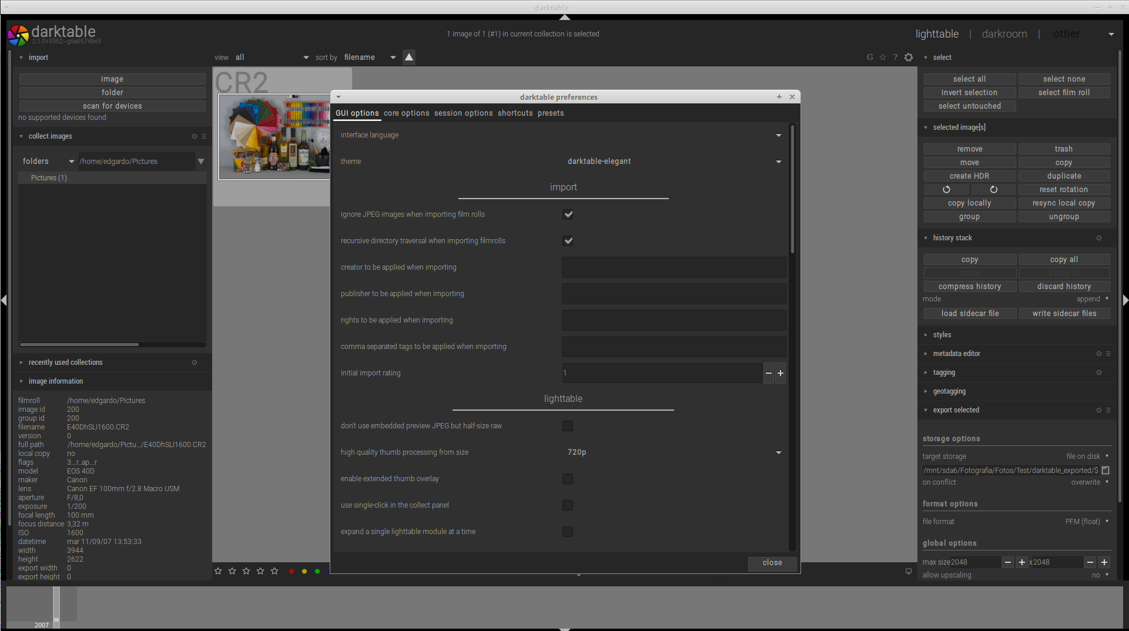Click the select all button
This screenshot has height=631, width=1129.
[x=970, y=79]
